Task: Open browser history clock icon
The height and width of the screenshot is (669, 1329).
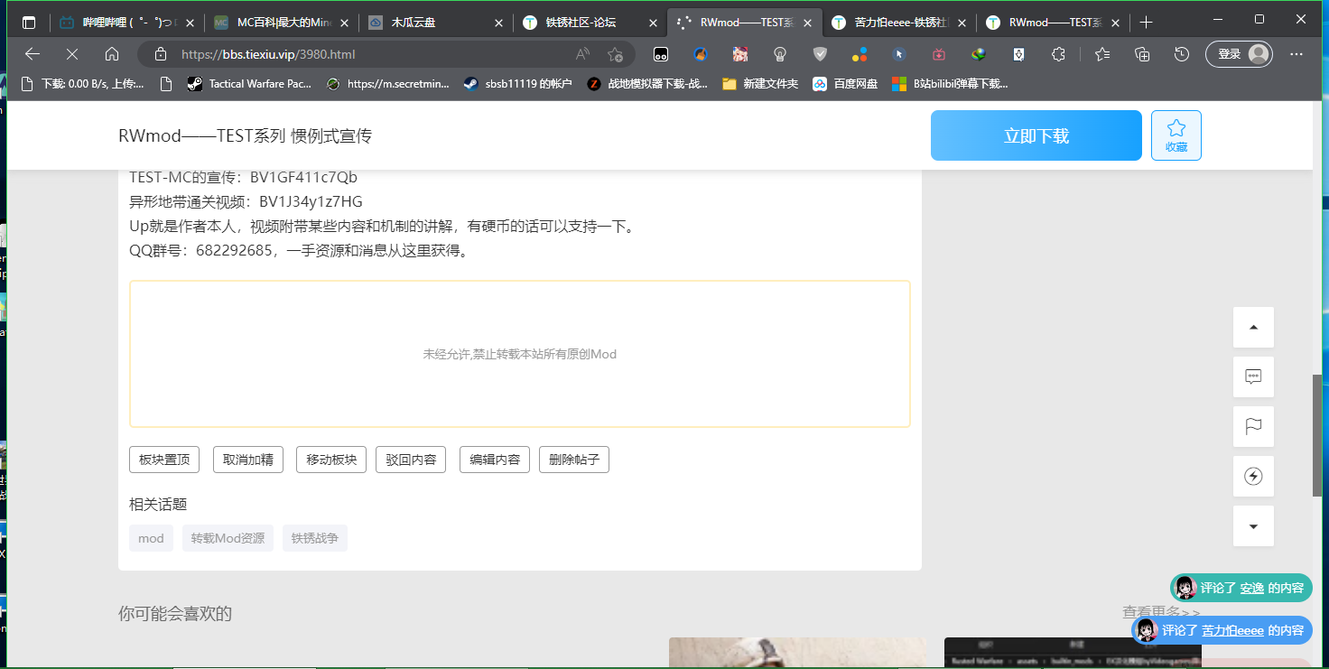Action: click(x=1181, y=54)
